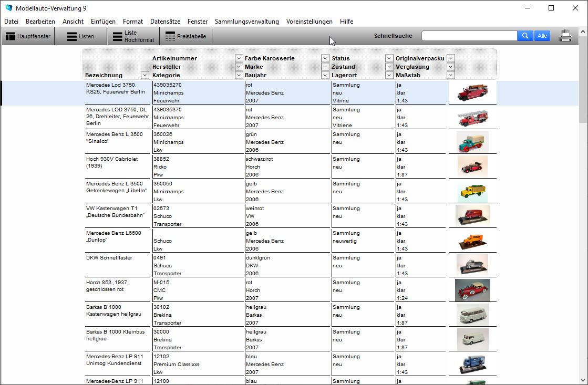Open Liste Hochformat layout
This screenshot has height=385, width=588.
pos(133,36)
